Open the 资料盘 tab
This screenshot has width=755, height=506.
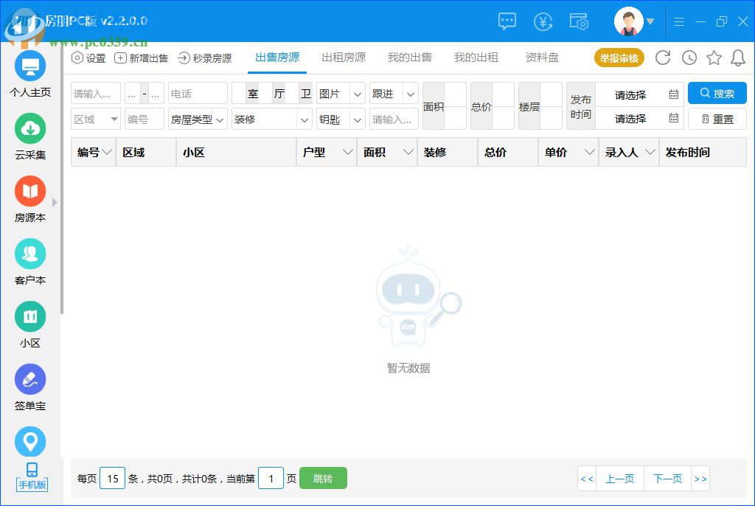pyautogui.click(x=542, y=57)
